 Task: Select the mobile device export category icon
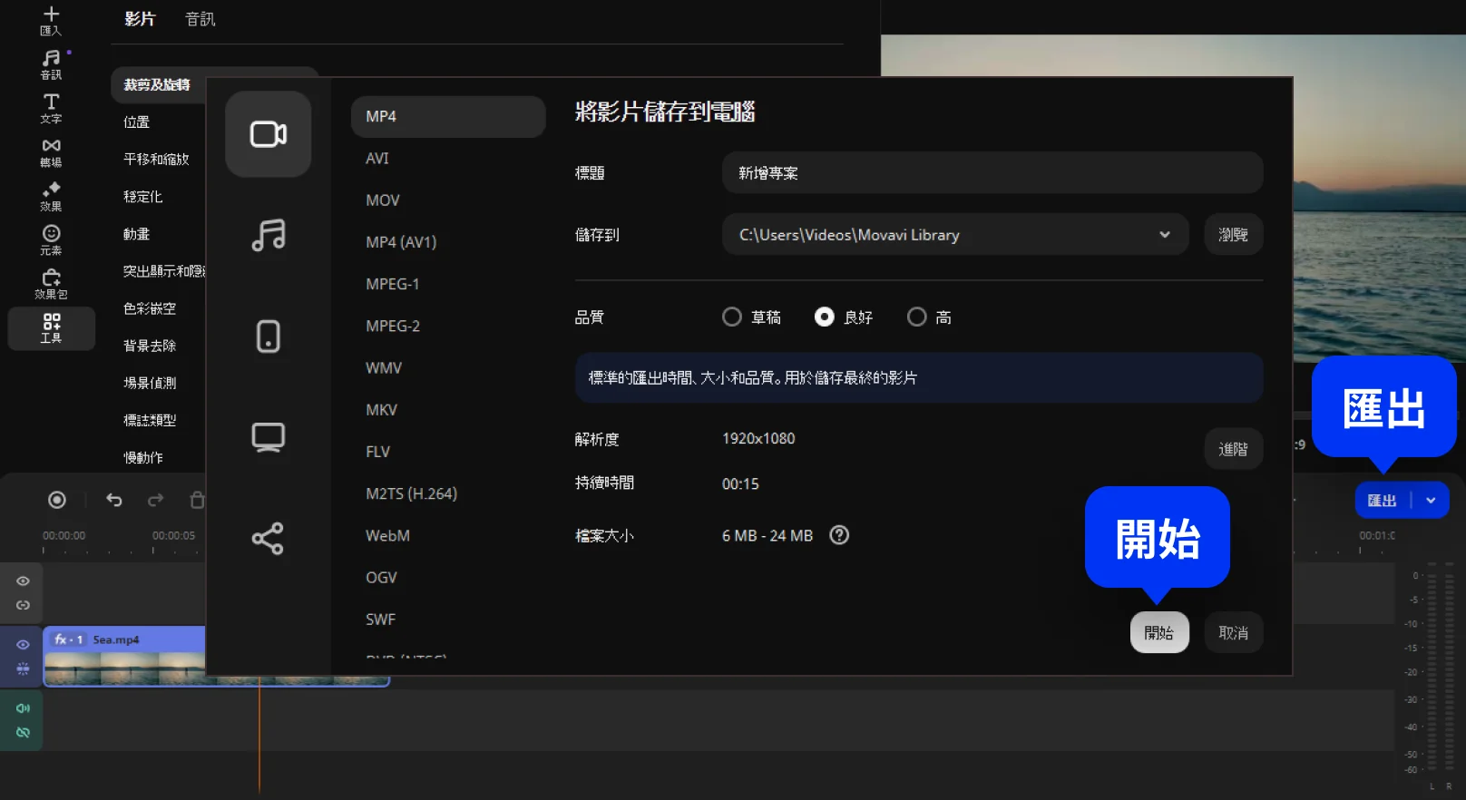pyautogui.click(x=269, y=337)
